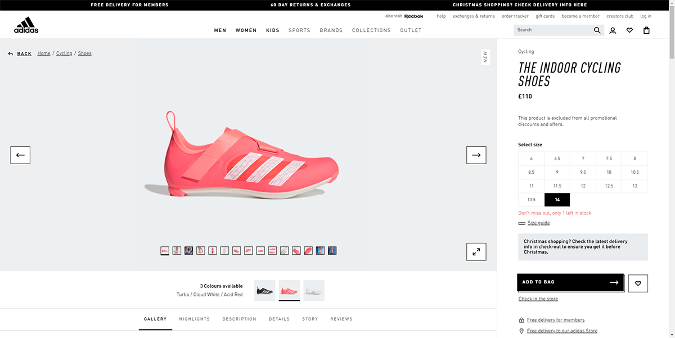
Task: Open the shopping bag icon
Action: [646, 30]
